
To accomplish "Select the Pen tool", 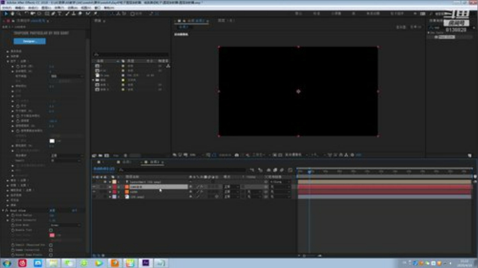I will click(x=53, y=14).
